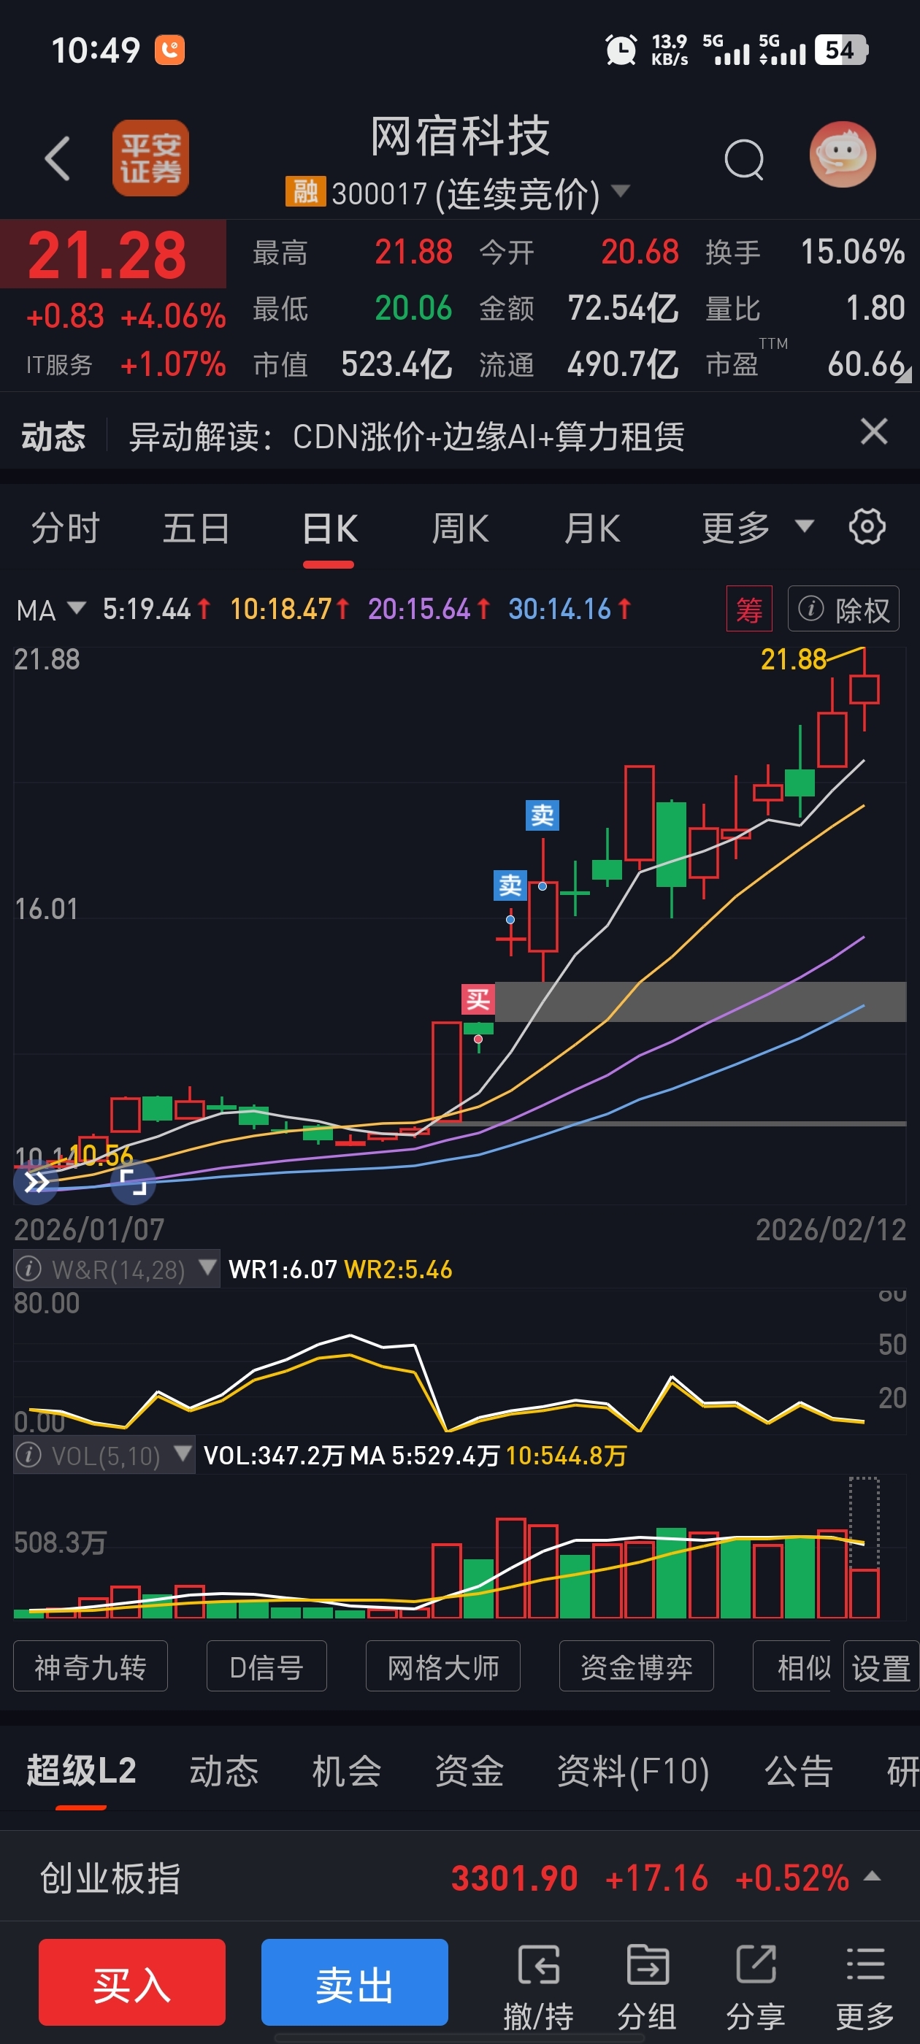This screenshot has height=2044, width=920.
Task: Tap the double-arrow expand chart icon
Action: point(36,1183)
